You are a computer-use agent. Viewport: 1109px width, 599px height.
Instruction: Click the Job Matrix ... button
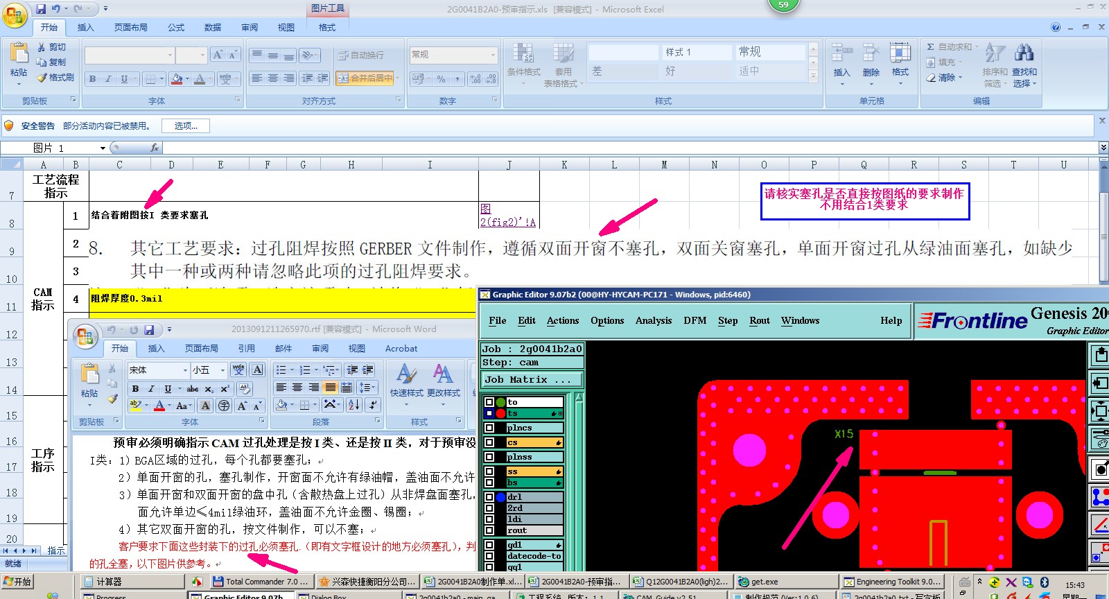coord(532,380)
